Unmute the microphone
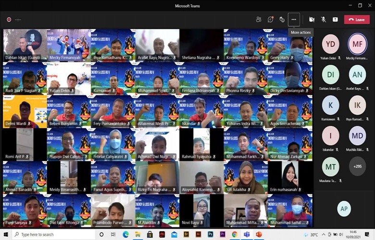 click(x=324, y=20)
